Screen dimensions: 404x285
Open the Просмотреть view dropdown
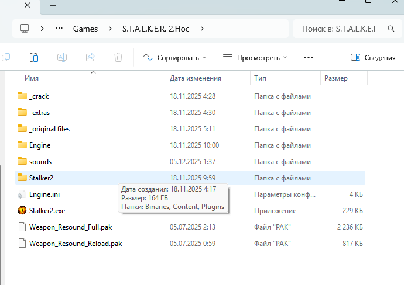pos(255,58)
